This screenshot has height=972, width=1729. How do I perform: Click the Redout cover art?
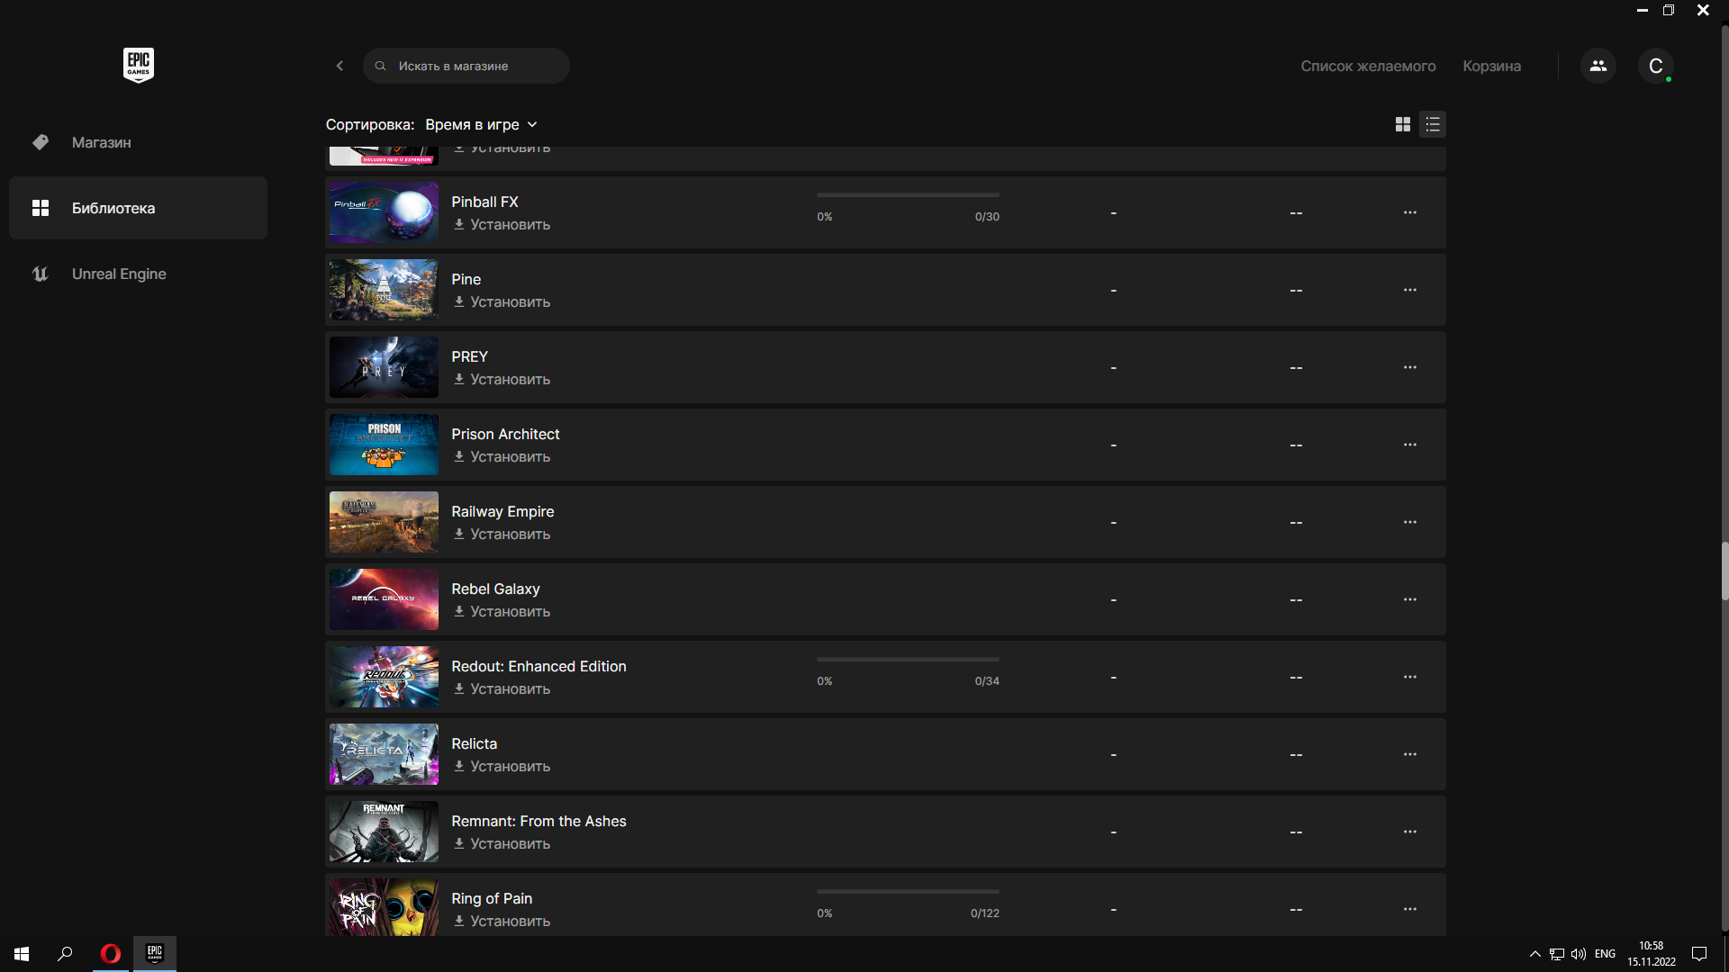point(384,677)
